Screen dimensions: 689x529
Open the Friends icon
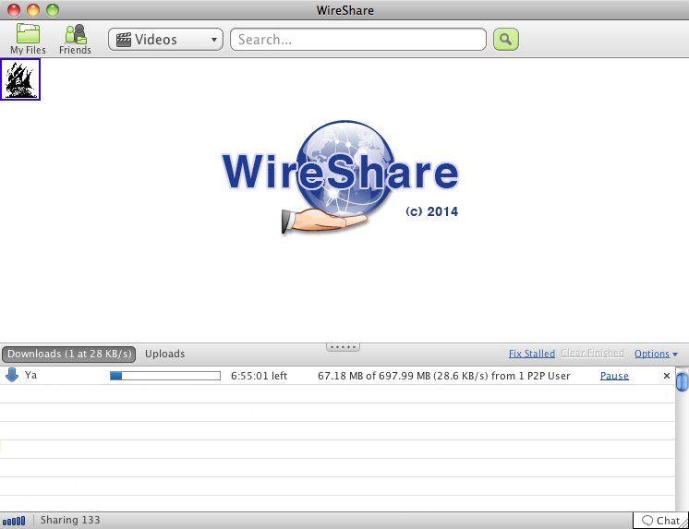pos(75,39)
